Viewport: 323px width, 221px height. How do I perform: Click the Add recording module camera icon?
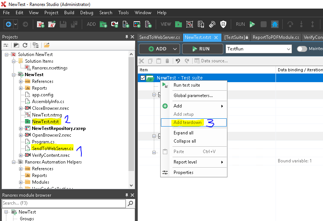click(115, 24)
